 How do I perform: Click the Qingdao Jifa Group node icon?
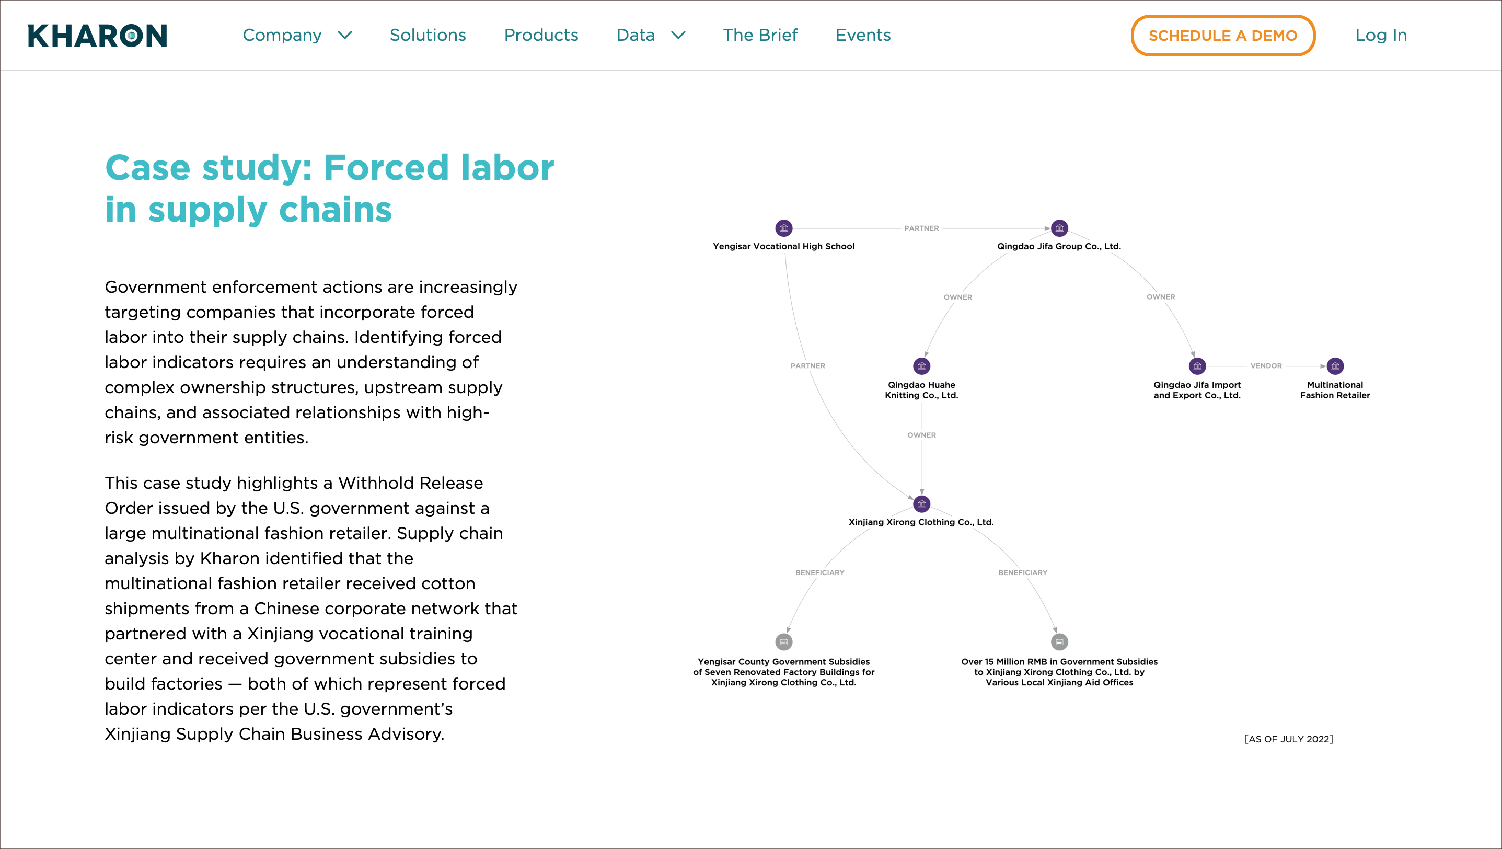[1059, 228]
